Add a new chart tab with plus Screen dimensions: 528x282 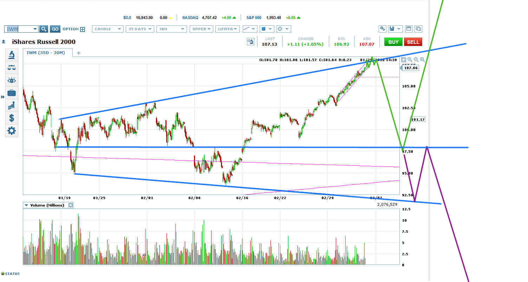pos(79,53)
